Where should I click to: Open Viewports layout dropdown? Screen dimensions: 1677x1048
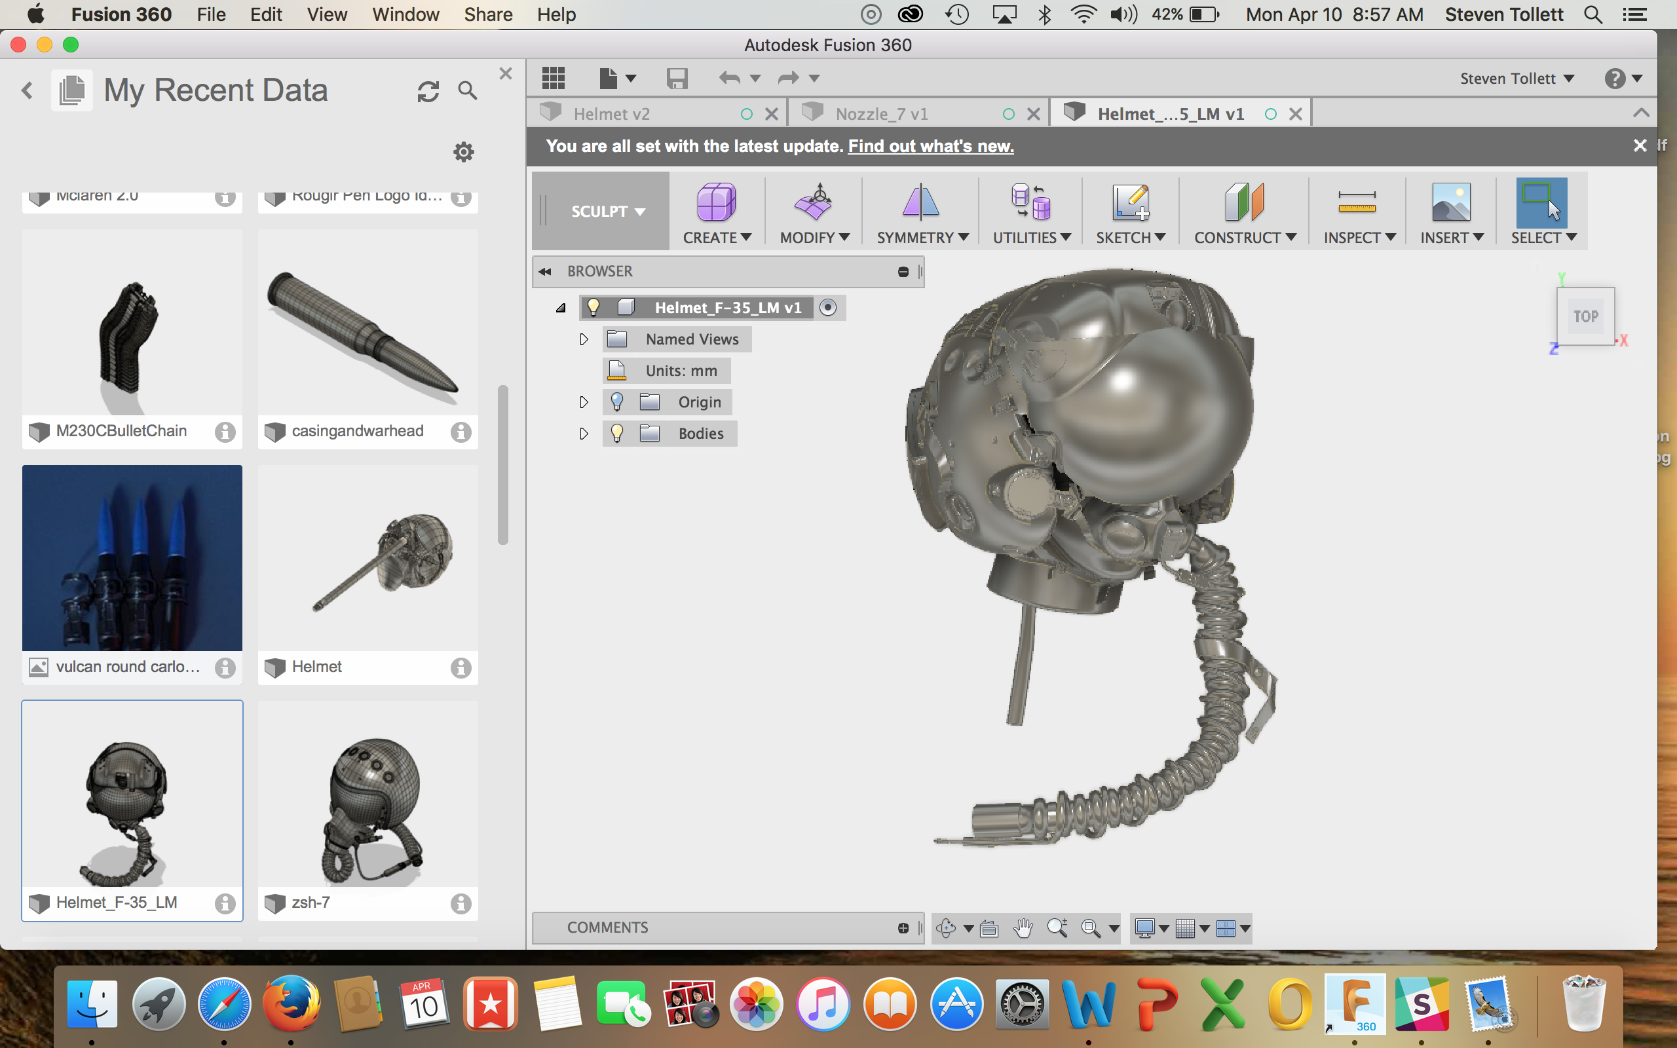[x=1233, y=927]
